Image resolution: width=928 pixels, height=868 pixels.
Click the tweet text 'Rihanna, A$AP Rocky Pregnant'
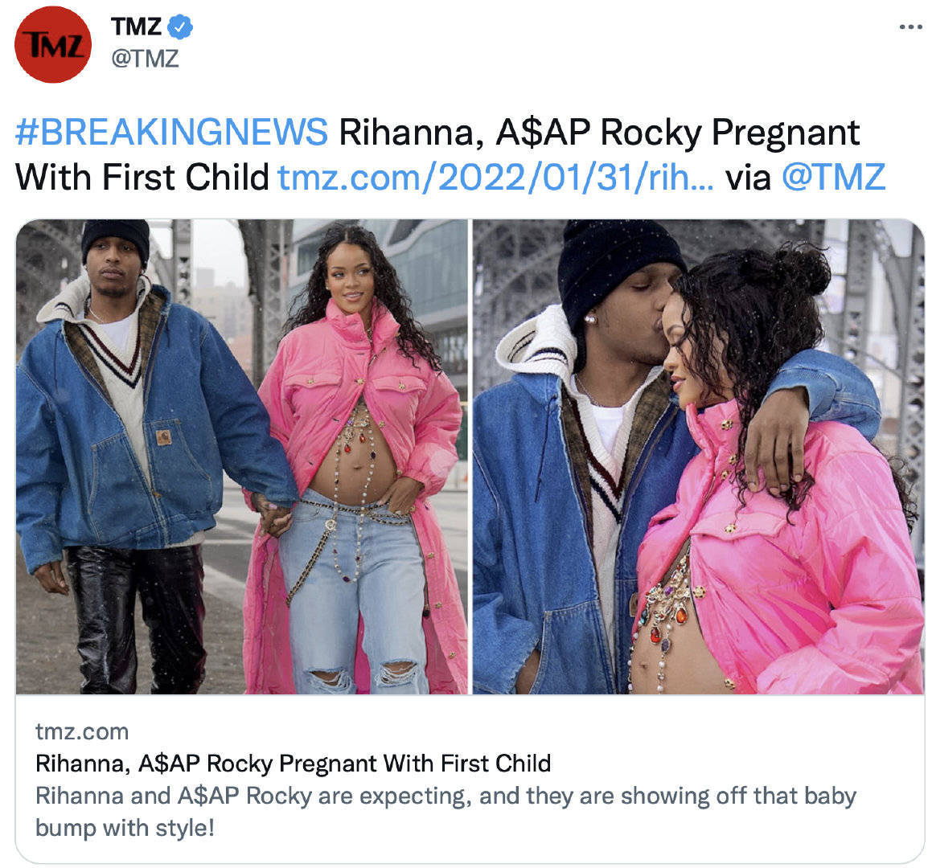click(599, 131)
